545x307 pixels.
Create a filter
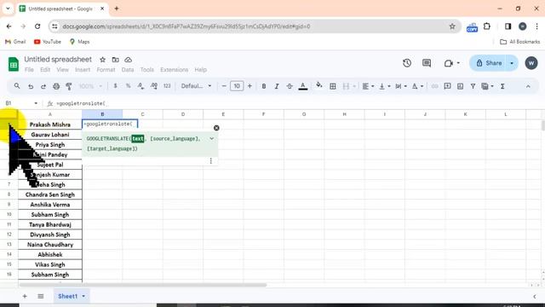pyautogui.click(x=473, y=86)
